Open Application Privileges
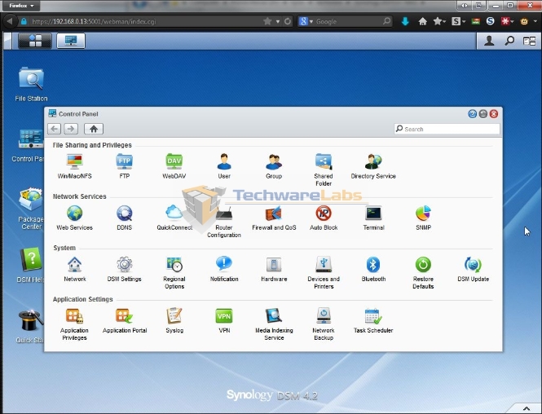Viewport: 542px width, 414px height. (74, 324)
